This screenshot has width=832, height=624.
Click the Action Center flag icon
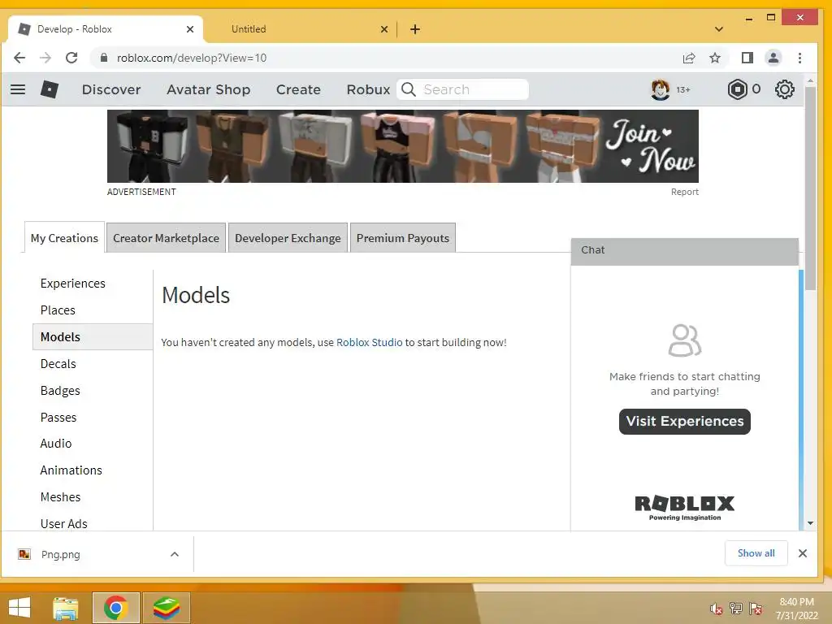pos(756,608)
